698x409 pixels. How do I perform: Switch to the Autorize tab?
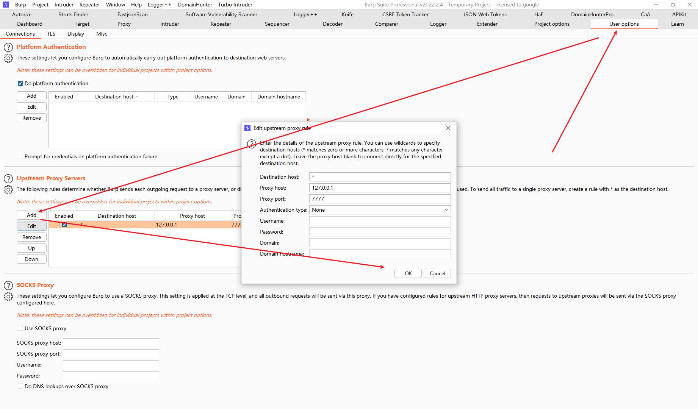(22, 14)
